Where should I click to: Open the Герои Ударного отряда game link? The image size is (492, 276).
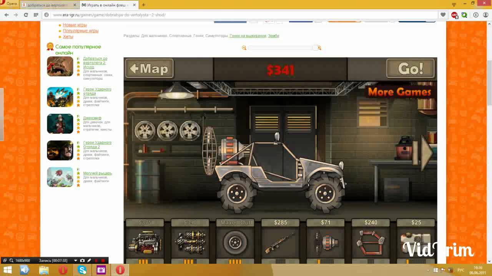pyautogui.click(x=97, y=91)
